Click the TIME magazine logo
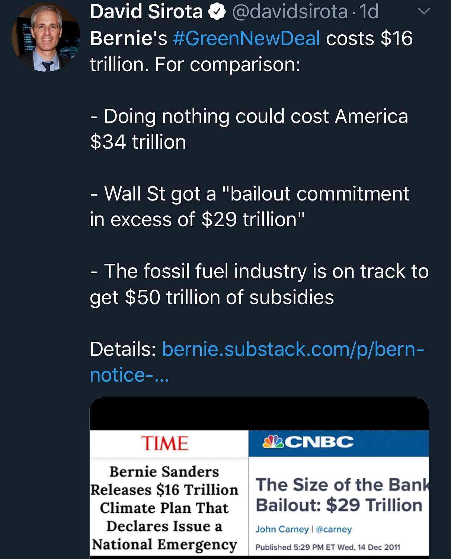Image resolution: width=451 pixels, height=559 pixels. pyautogui.click(x=164, y=443)
